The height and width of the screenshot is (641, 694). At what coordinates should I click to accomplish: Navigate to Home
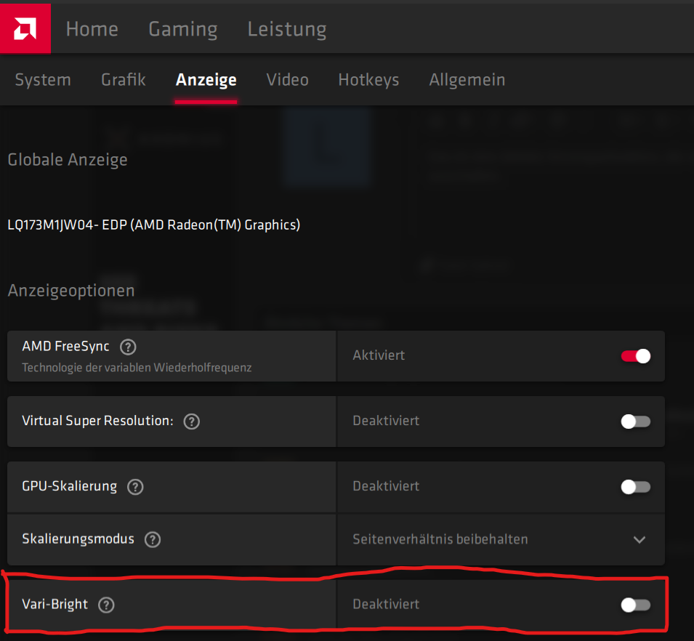pyautogui.click(x=92, y=29)
